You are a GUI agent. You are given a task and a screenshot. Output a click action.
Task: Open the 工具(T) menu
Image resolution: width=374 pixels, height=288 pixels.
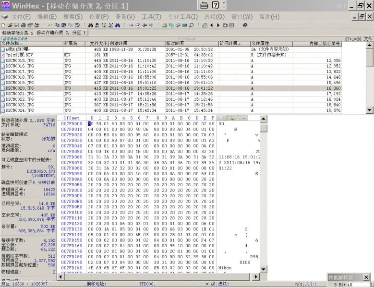pos(151,16)
